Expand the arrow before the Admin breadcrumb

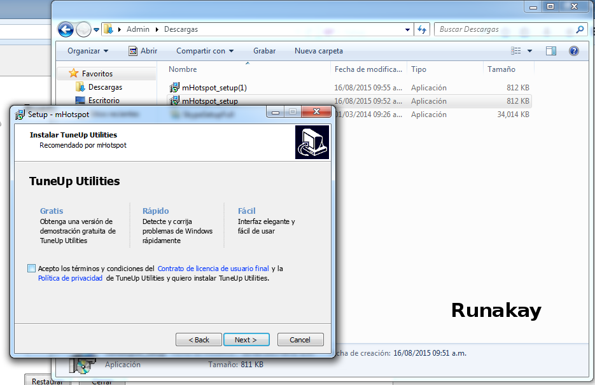pos(120,29)
